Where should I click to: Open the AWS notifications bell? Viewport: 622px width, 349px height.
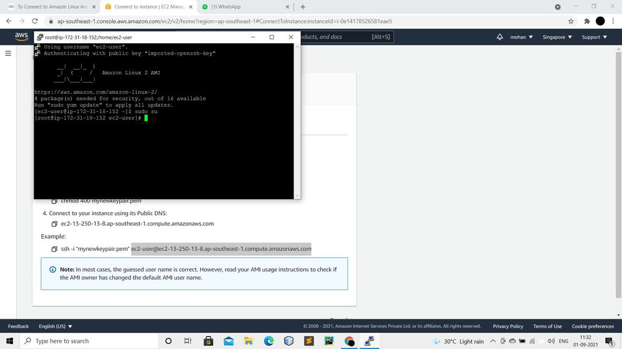click(500, 37)
